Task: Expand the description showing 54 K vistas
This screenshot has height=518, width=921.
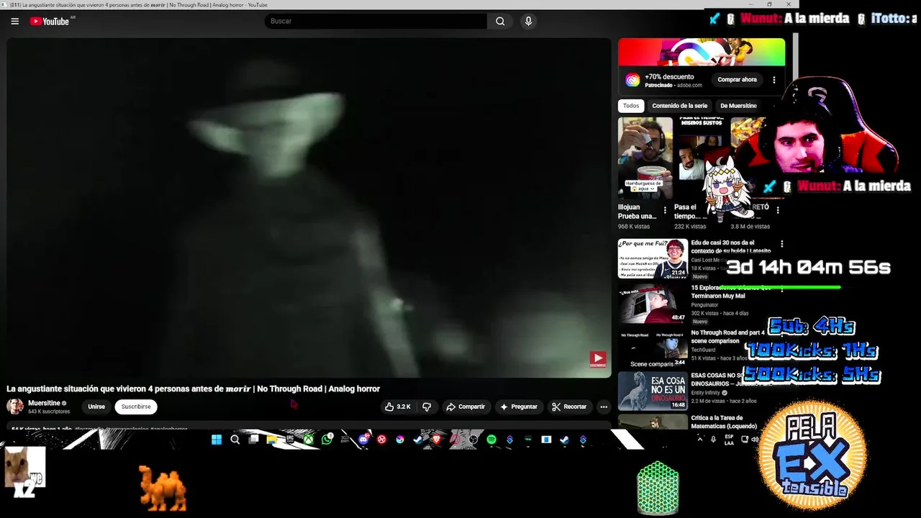Action: [308, 427]
